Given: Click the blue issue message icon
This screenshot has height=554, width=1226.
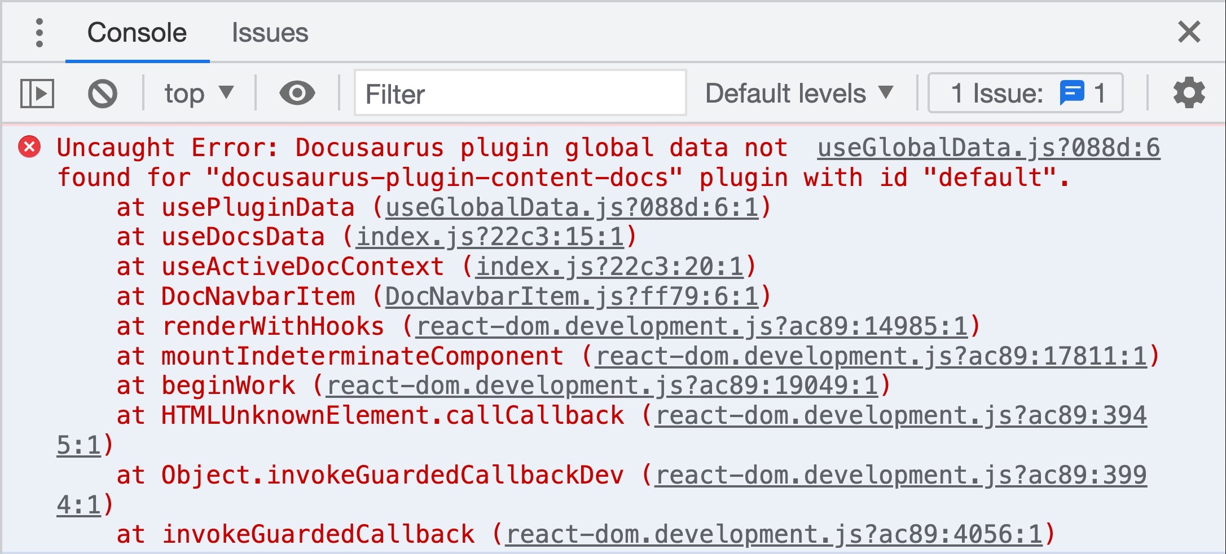Looking at the screenshot, I should 1071,93.
